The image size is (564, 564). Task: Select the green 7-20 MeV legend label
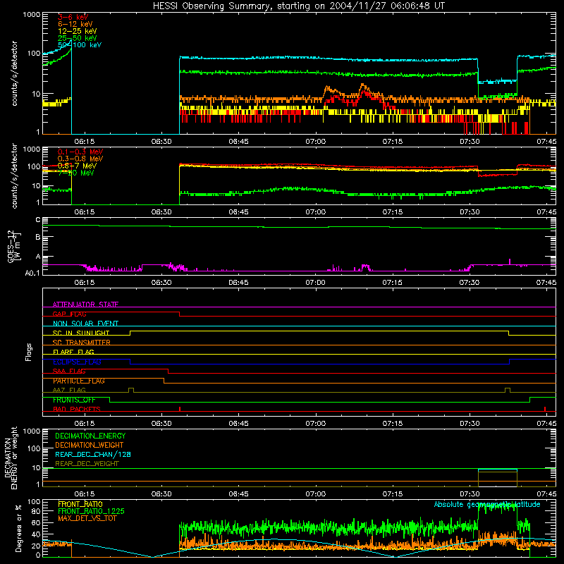pos(76,173)
